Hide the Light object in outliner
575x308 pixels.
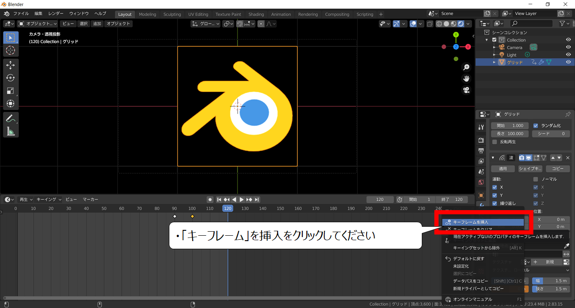coord(568,55)
